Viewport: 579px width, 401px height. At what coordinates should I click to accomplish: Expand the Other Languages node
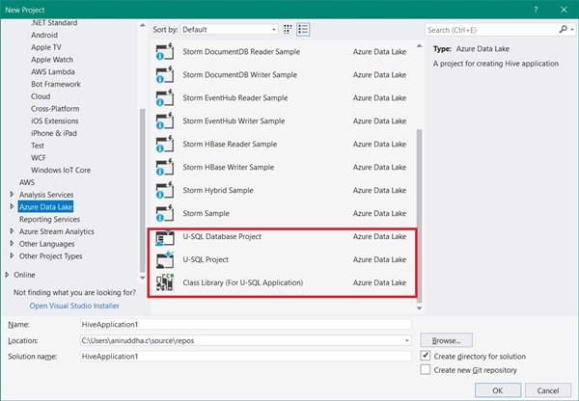pos(12,244)
